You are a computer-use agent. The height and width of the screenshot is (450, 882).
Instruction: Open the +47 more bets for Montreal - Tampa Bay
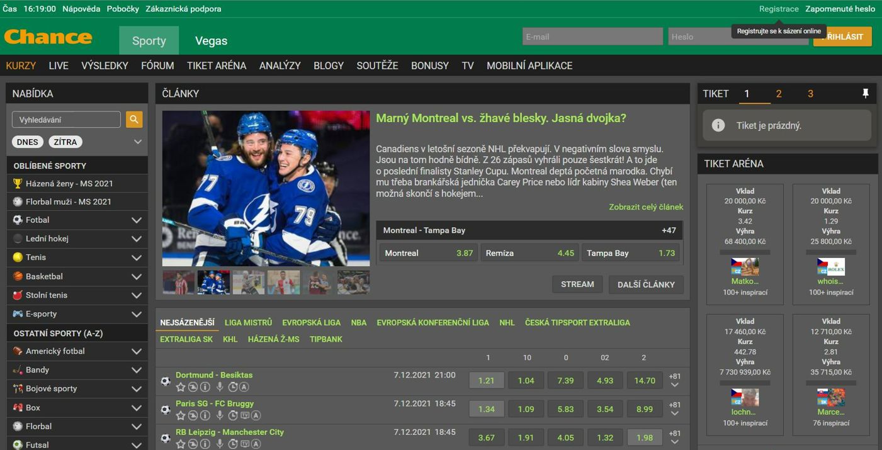pos(669,230)
